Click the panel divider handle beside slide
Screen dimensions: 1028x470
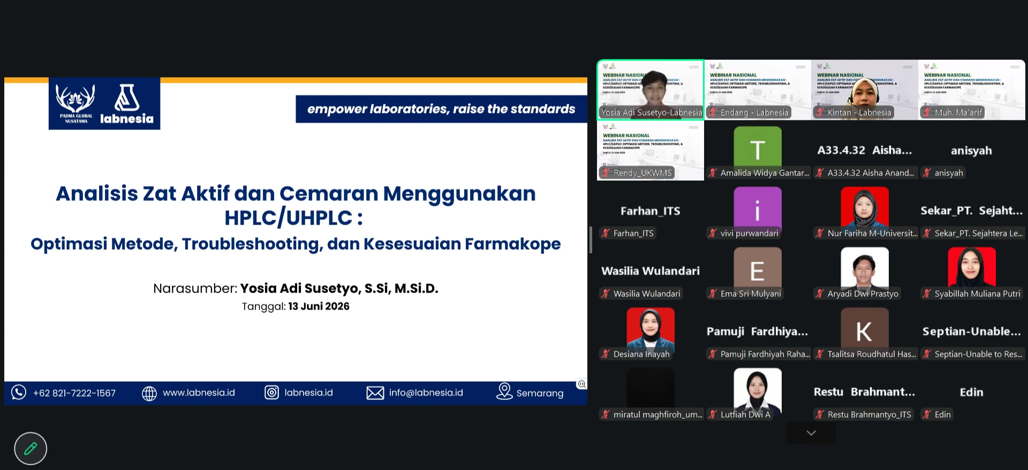point(591,240)
